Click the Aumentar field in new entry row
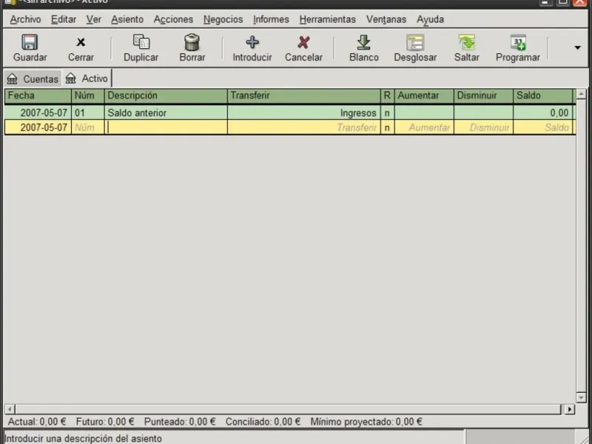The image size is (592, 444). point(424,127)
